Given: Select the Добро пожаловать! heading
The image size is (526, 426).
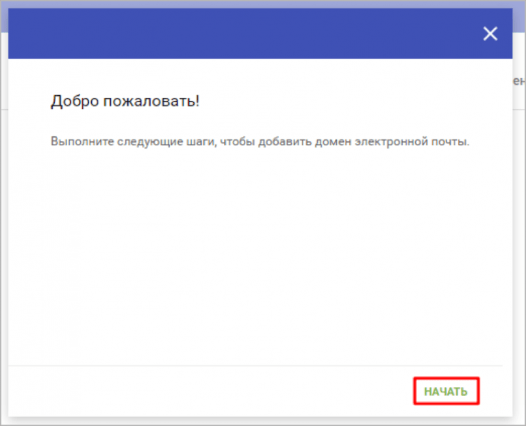Looking at the screenshot, I should [x=125, y=101].
